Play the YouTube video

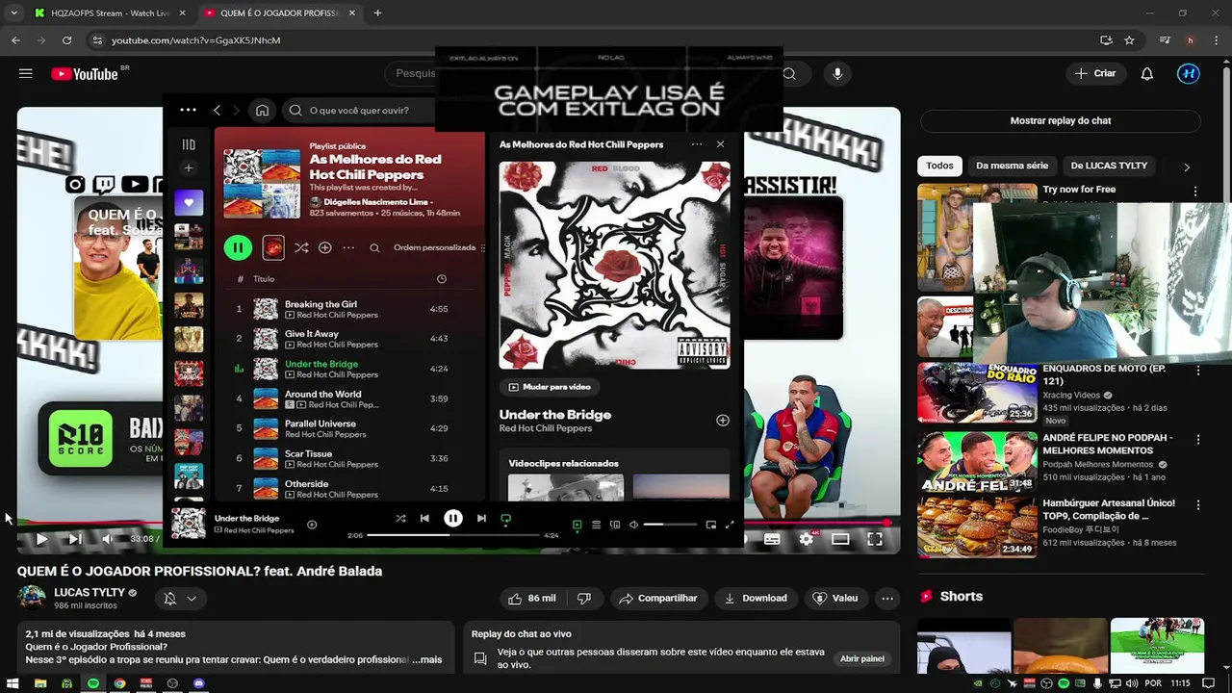point(40,539)
